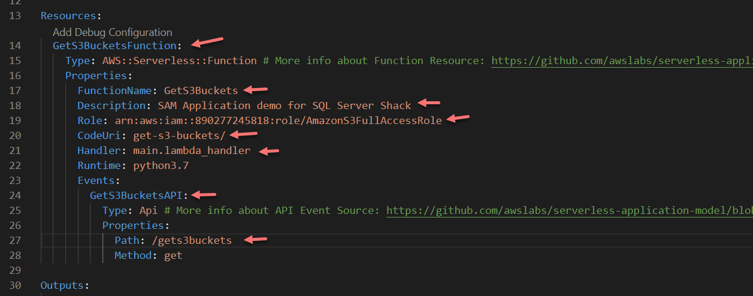This screenshot has width=753, height=296.
Task: Click the AWS::Serverless::Function type value
Action: pyautogui.click(x=179, y=61)
